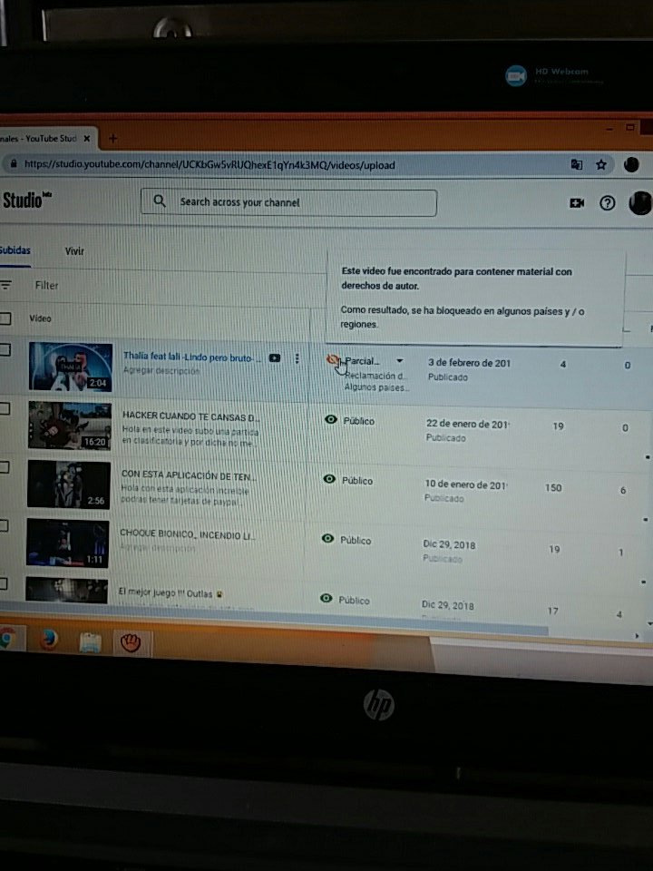Click the browser address bar URL
This screenshot has height=871, width=653.
point(210,164)
